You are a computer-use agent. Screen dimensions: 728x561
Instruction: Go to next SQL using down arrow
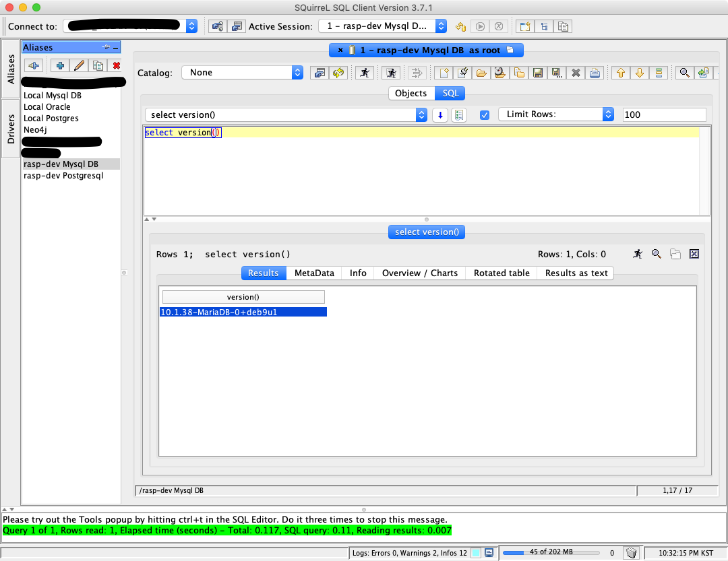pos(639,73)
